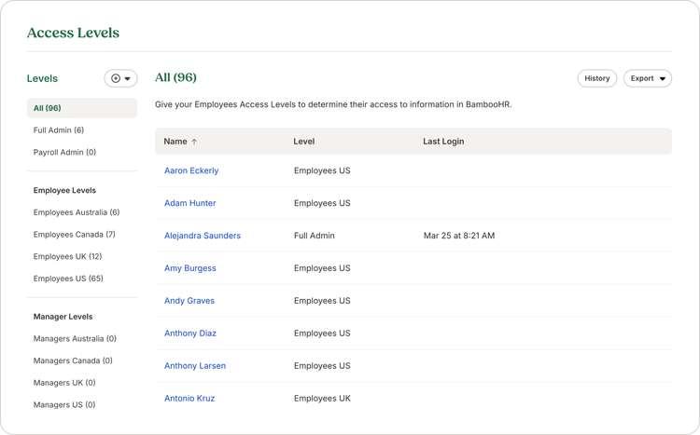Click Employees US cell in Aaron Eckerly row
The width and height of the screenshot is (700, 435).
point(322,170)
